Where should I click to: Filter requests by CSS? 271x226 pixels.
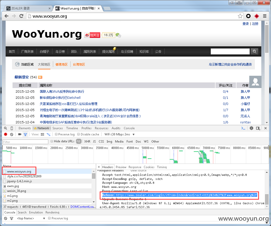[x=101, y=141]
